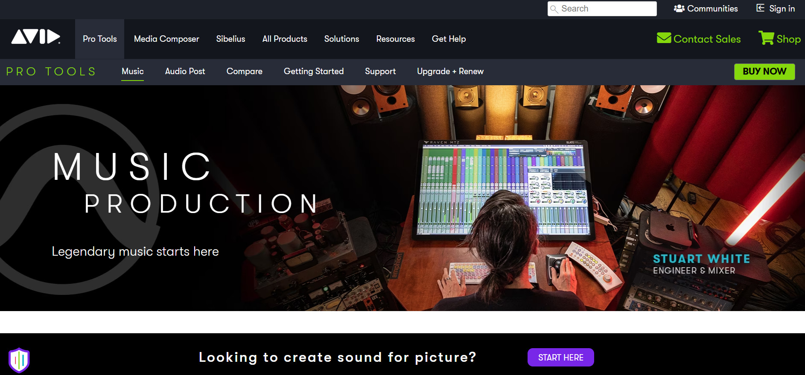805x375 pixels.
Task: Type in the Search field
Action: [606, 9]
